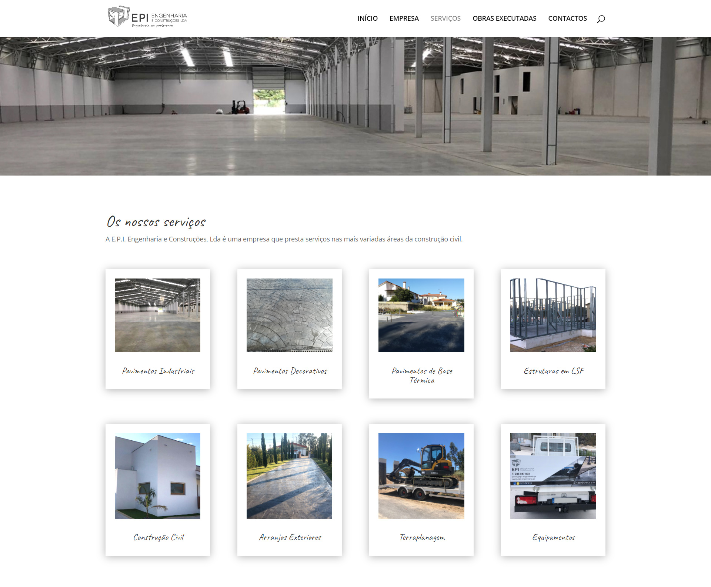Image resolution: width=711 pixels, height=587 pixels.
Task: Follow the Pavimentos Decorativos title link
Action: pos(290,371)
